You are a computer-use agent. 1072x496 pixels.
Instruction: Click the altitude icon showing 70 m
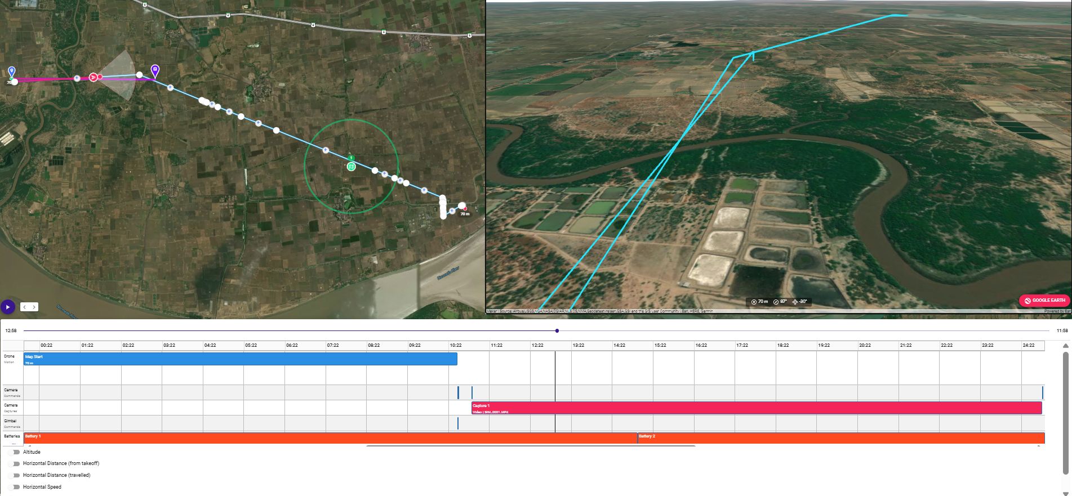tap(754, 302)
